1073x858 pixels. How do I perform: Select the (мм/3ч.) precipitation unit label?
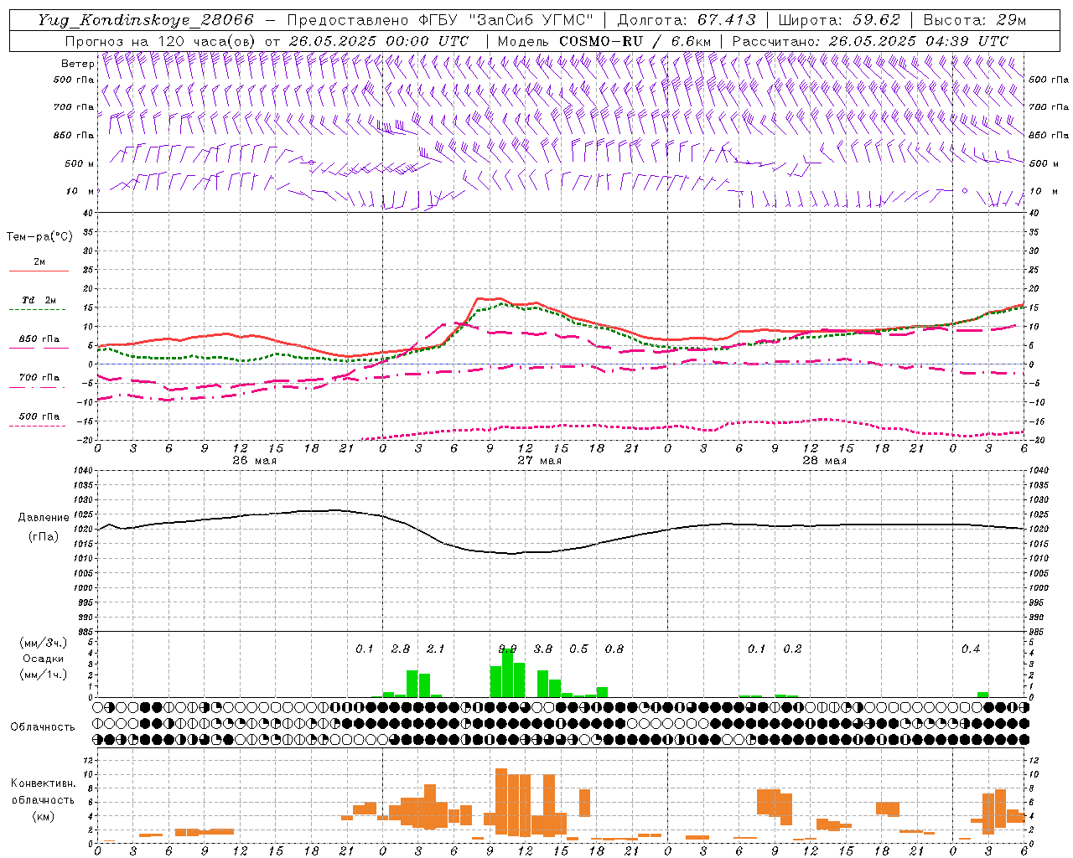pos(43,643)
